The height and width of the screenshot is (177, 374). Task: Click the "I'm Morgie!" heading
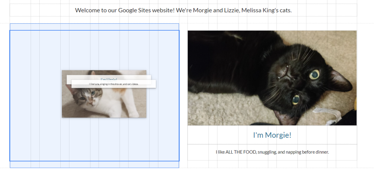point(272,135)
